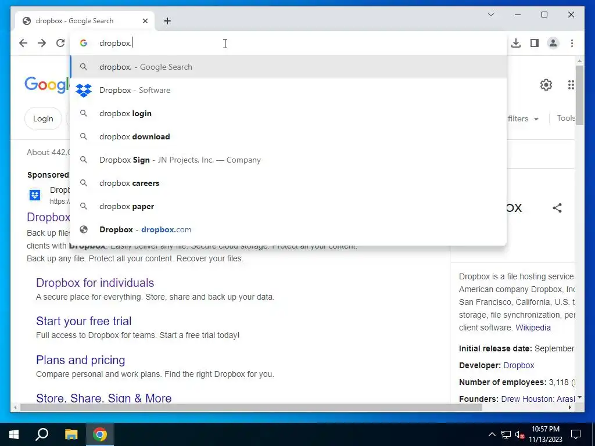Open the search Tools option

point(565,118)
